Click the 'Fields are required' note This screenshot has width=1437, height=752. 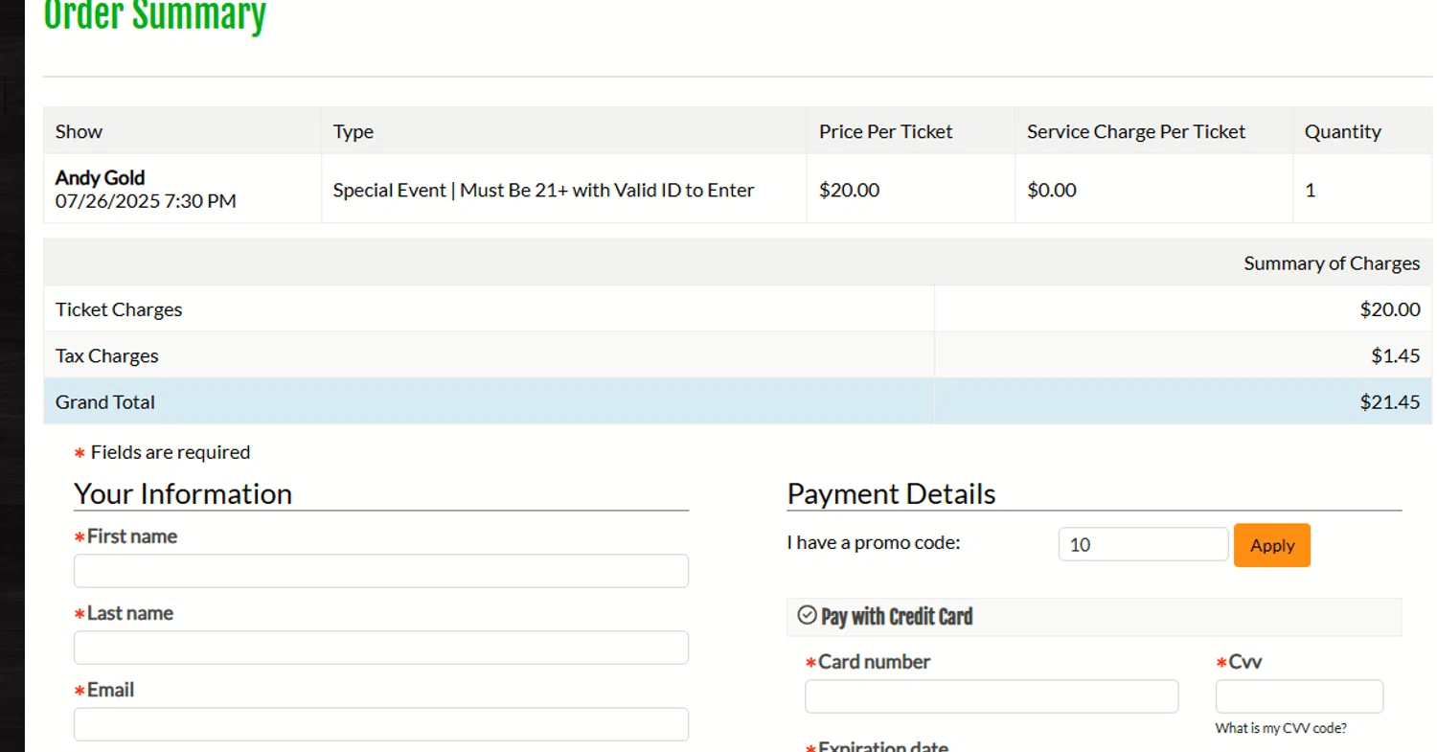click(162, 452)
